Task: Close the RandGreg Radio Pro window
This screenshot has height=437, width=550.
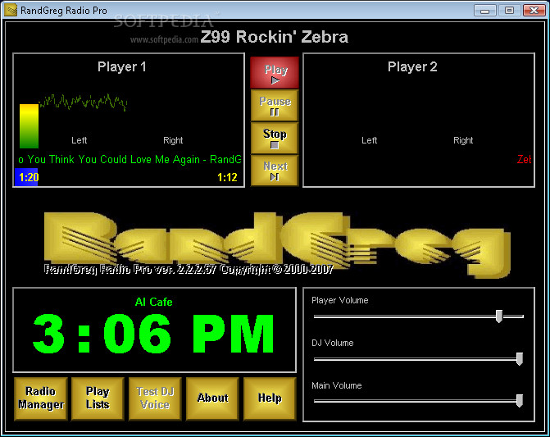Action: (534, 10)
